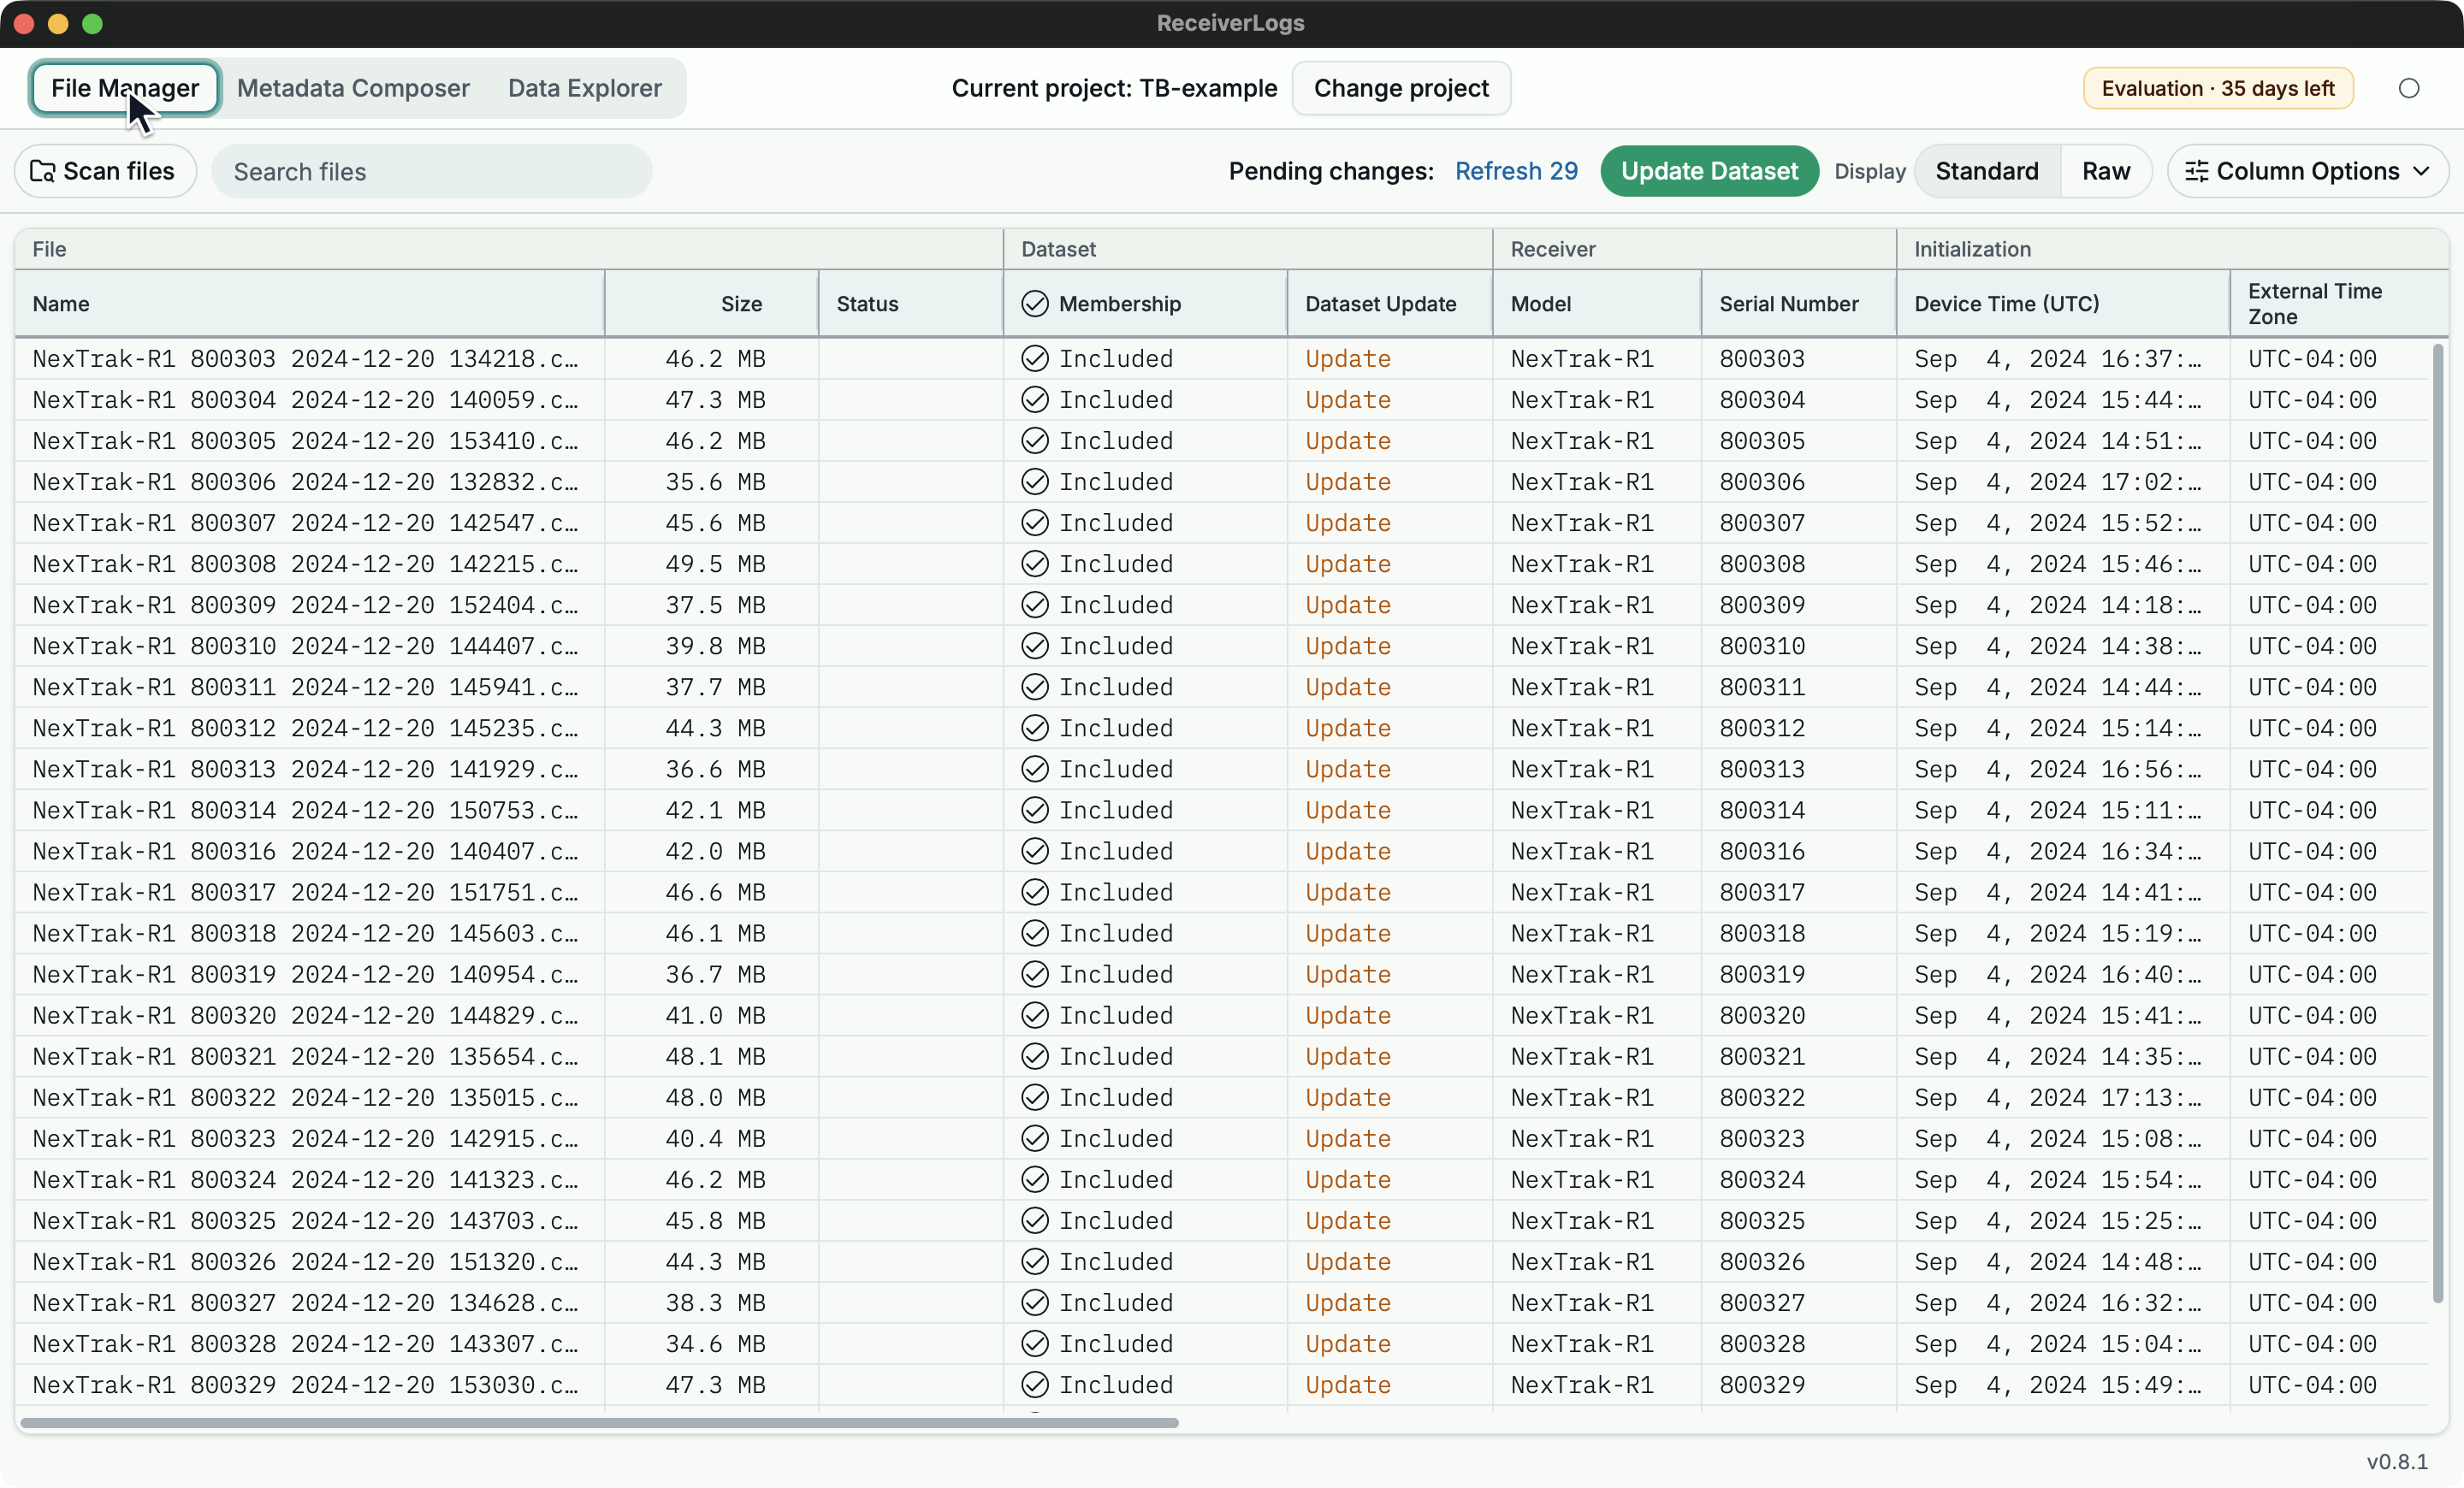Toggle Included membership icon for serial 800316
2464x1488 pixels.
click(x=1035, y=852)
